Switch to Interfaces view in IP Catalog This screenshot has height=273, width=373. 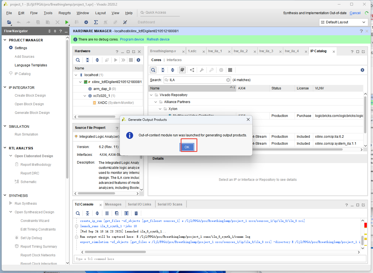click(174, 60)
